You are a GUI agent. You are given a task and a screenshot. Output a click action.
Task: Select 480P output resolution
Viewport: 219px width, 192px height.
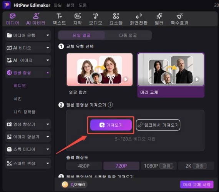[84, 166]
